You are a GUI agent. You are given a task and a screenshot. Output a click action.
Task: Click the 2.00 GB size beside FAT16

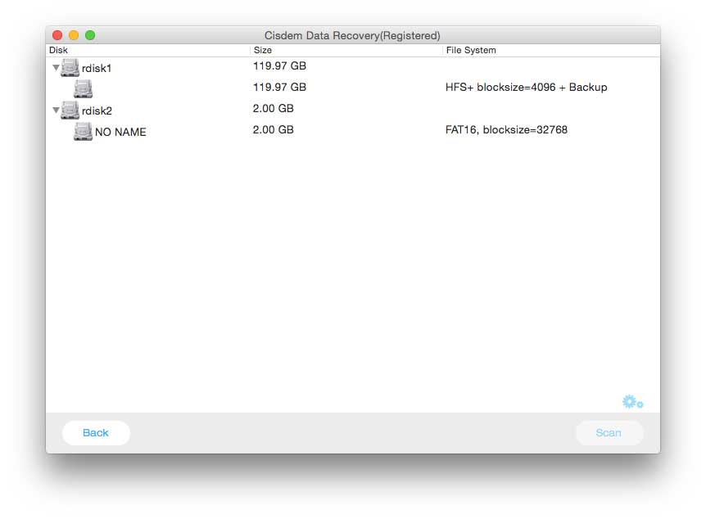[274, 129]
